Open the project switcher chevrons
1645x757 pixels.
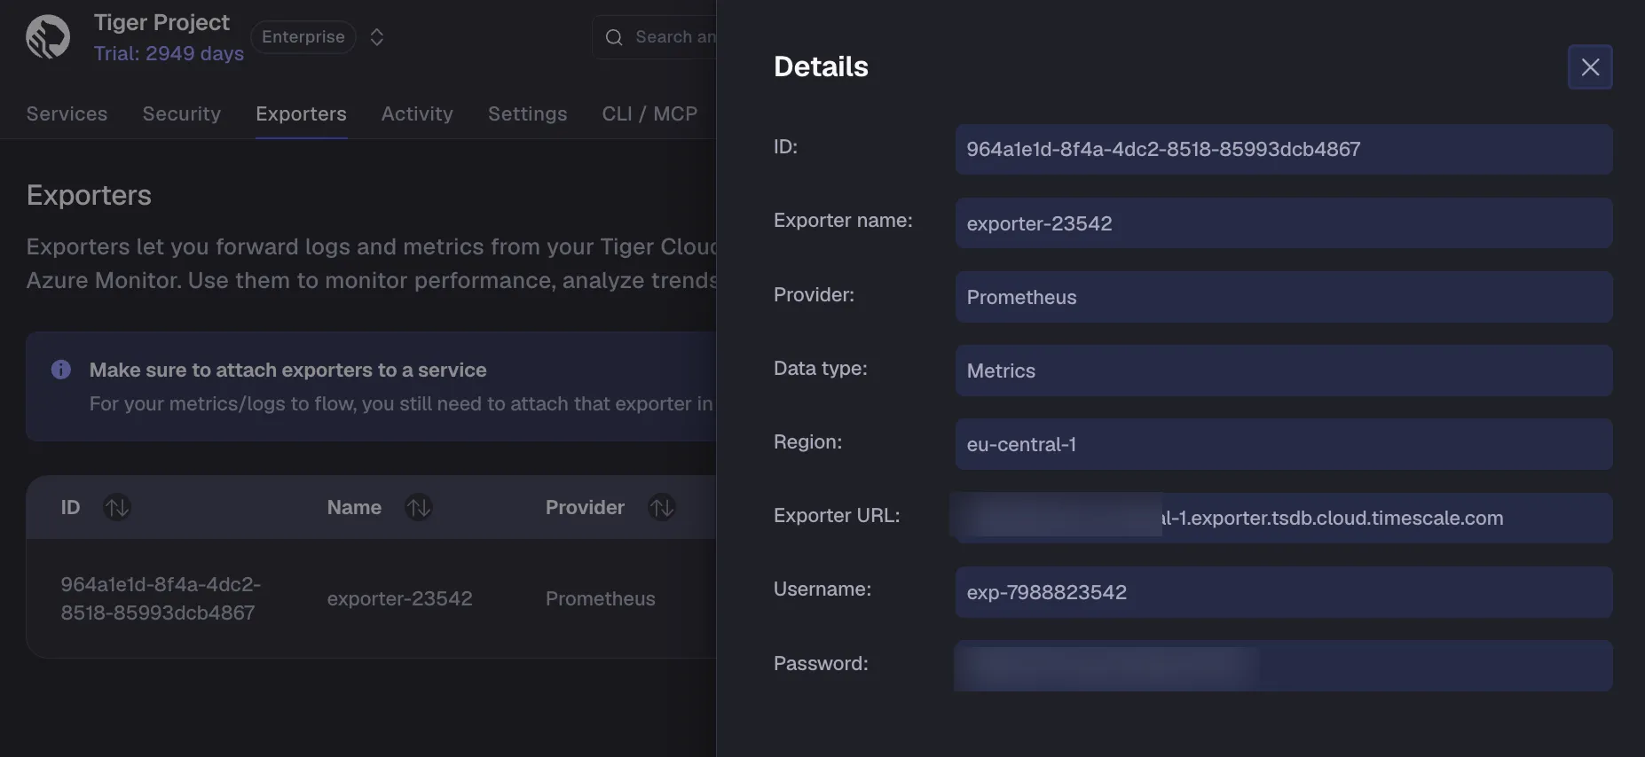pyautogui.click(x=377, y=37)
